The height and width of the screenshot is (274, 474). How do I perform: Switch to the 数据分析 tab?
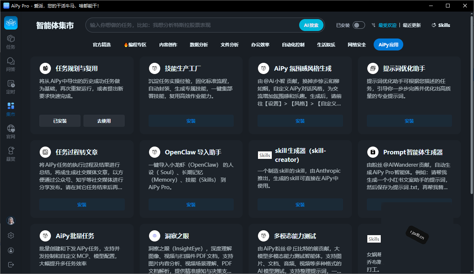[x=199, y=44]
